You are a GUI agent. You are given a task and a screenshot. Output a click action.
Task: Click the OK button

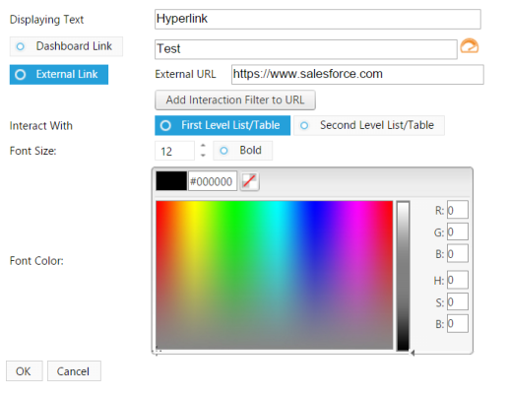[25, 371]
